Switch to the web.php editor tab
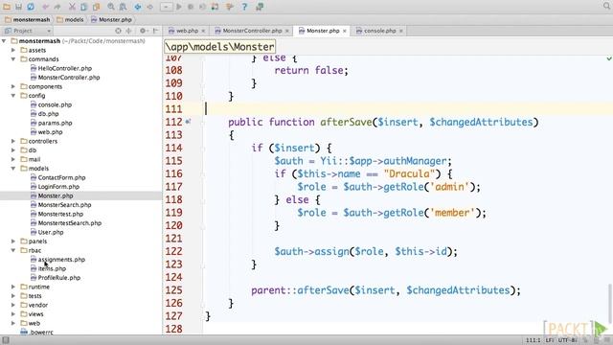The image size is (613, 345). 187,31
